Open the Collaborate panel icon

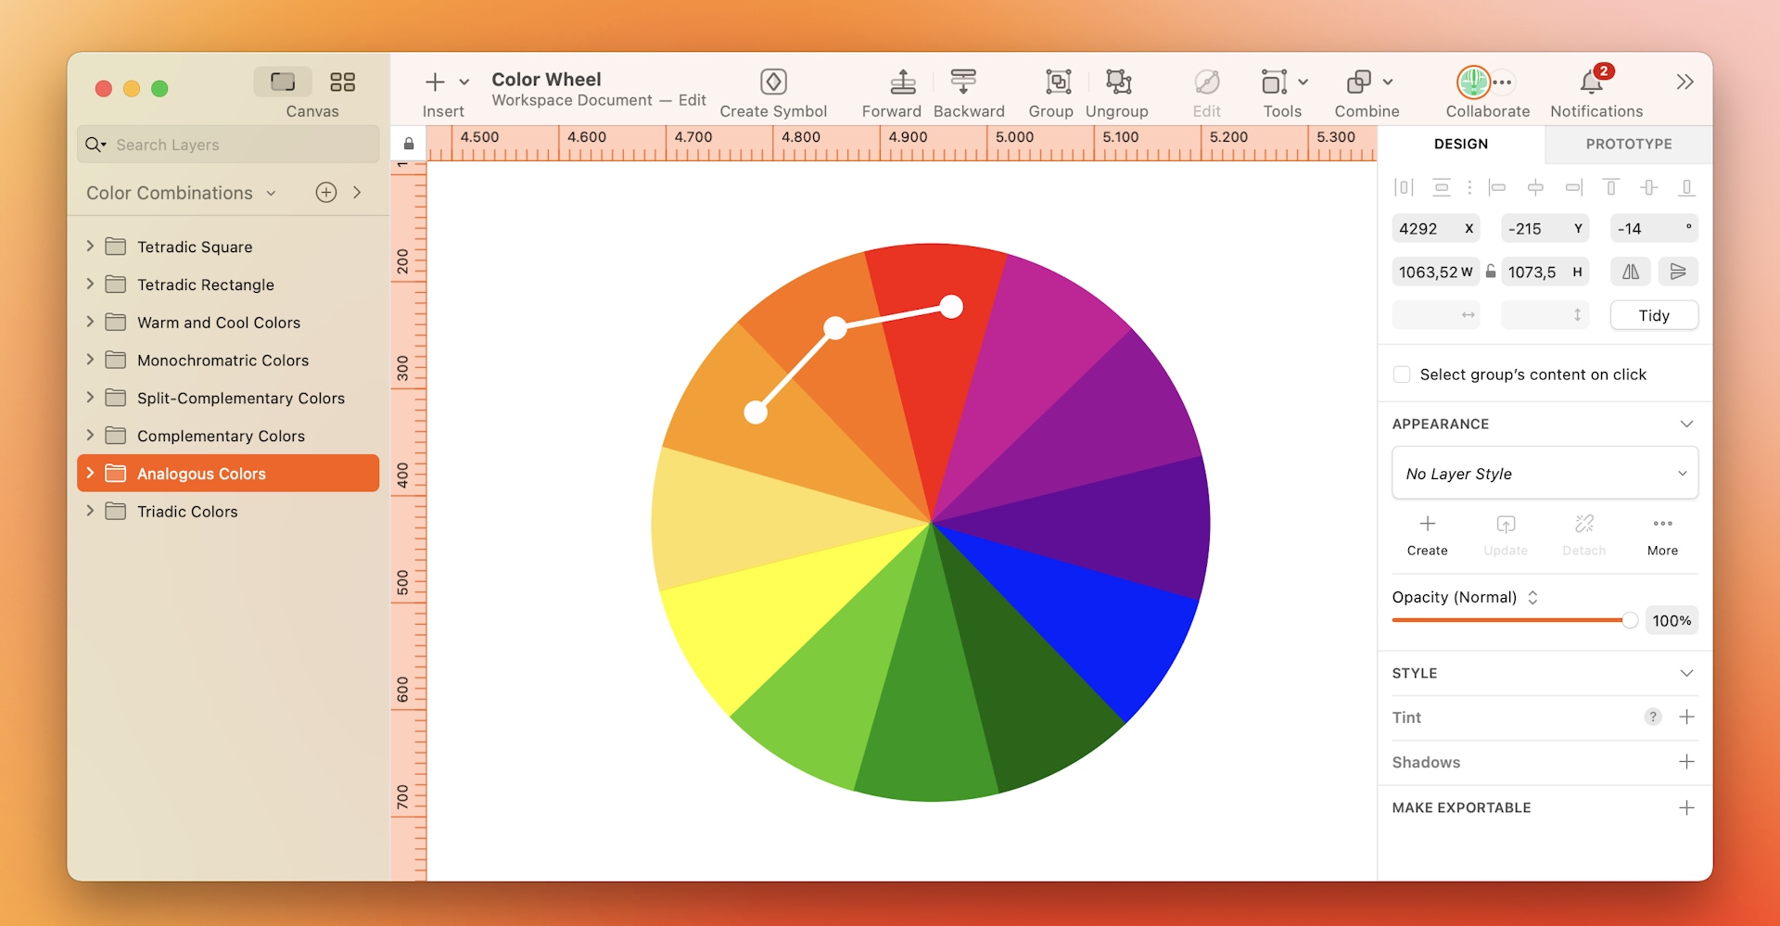(1474, 82)
